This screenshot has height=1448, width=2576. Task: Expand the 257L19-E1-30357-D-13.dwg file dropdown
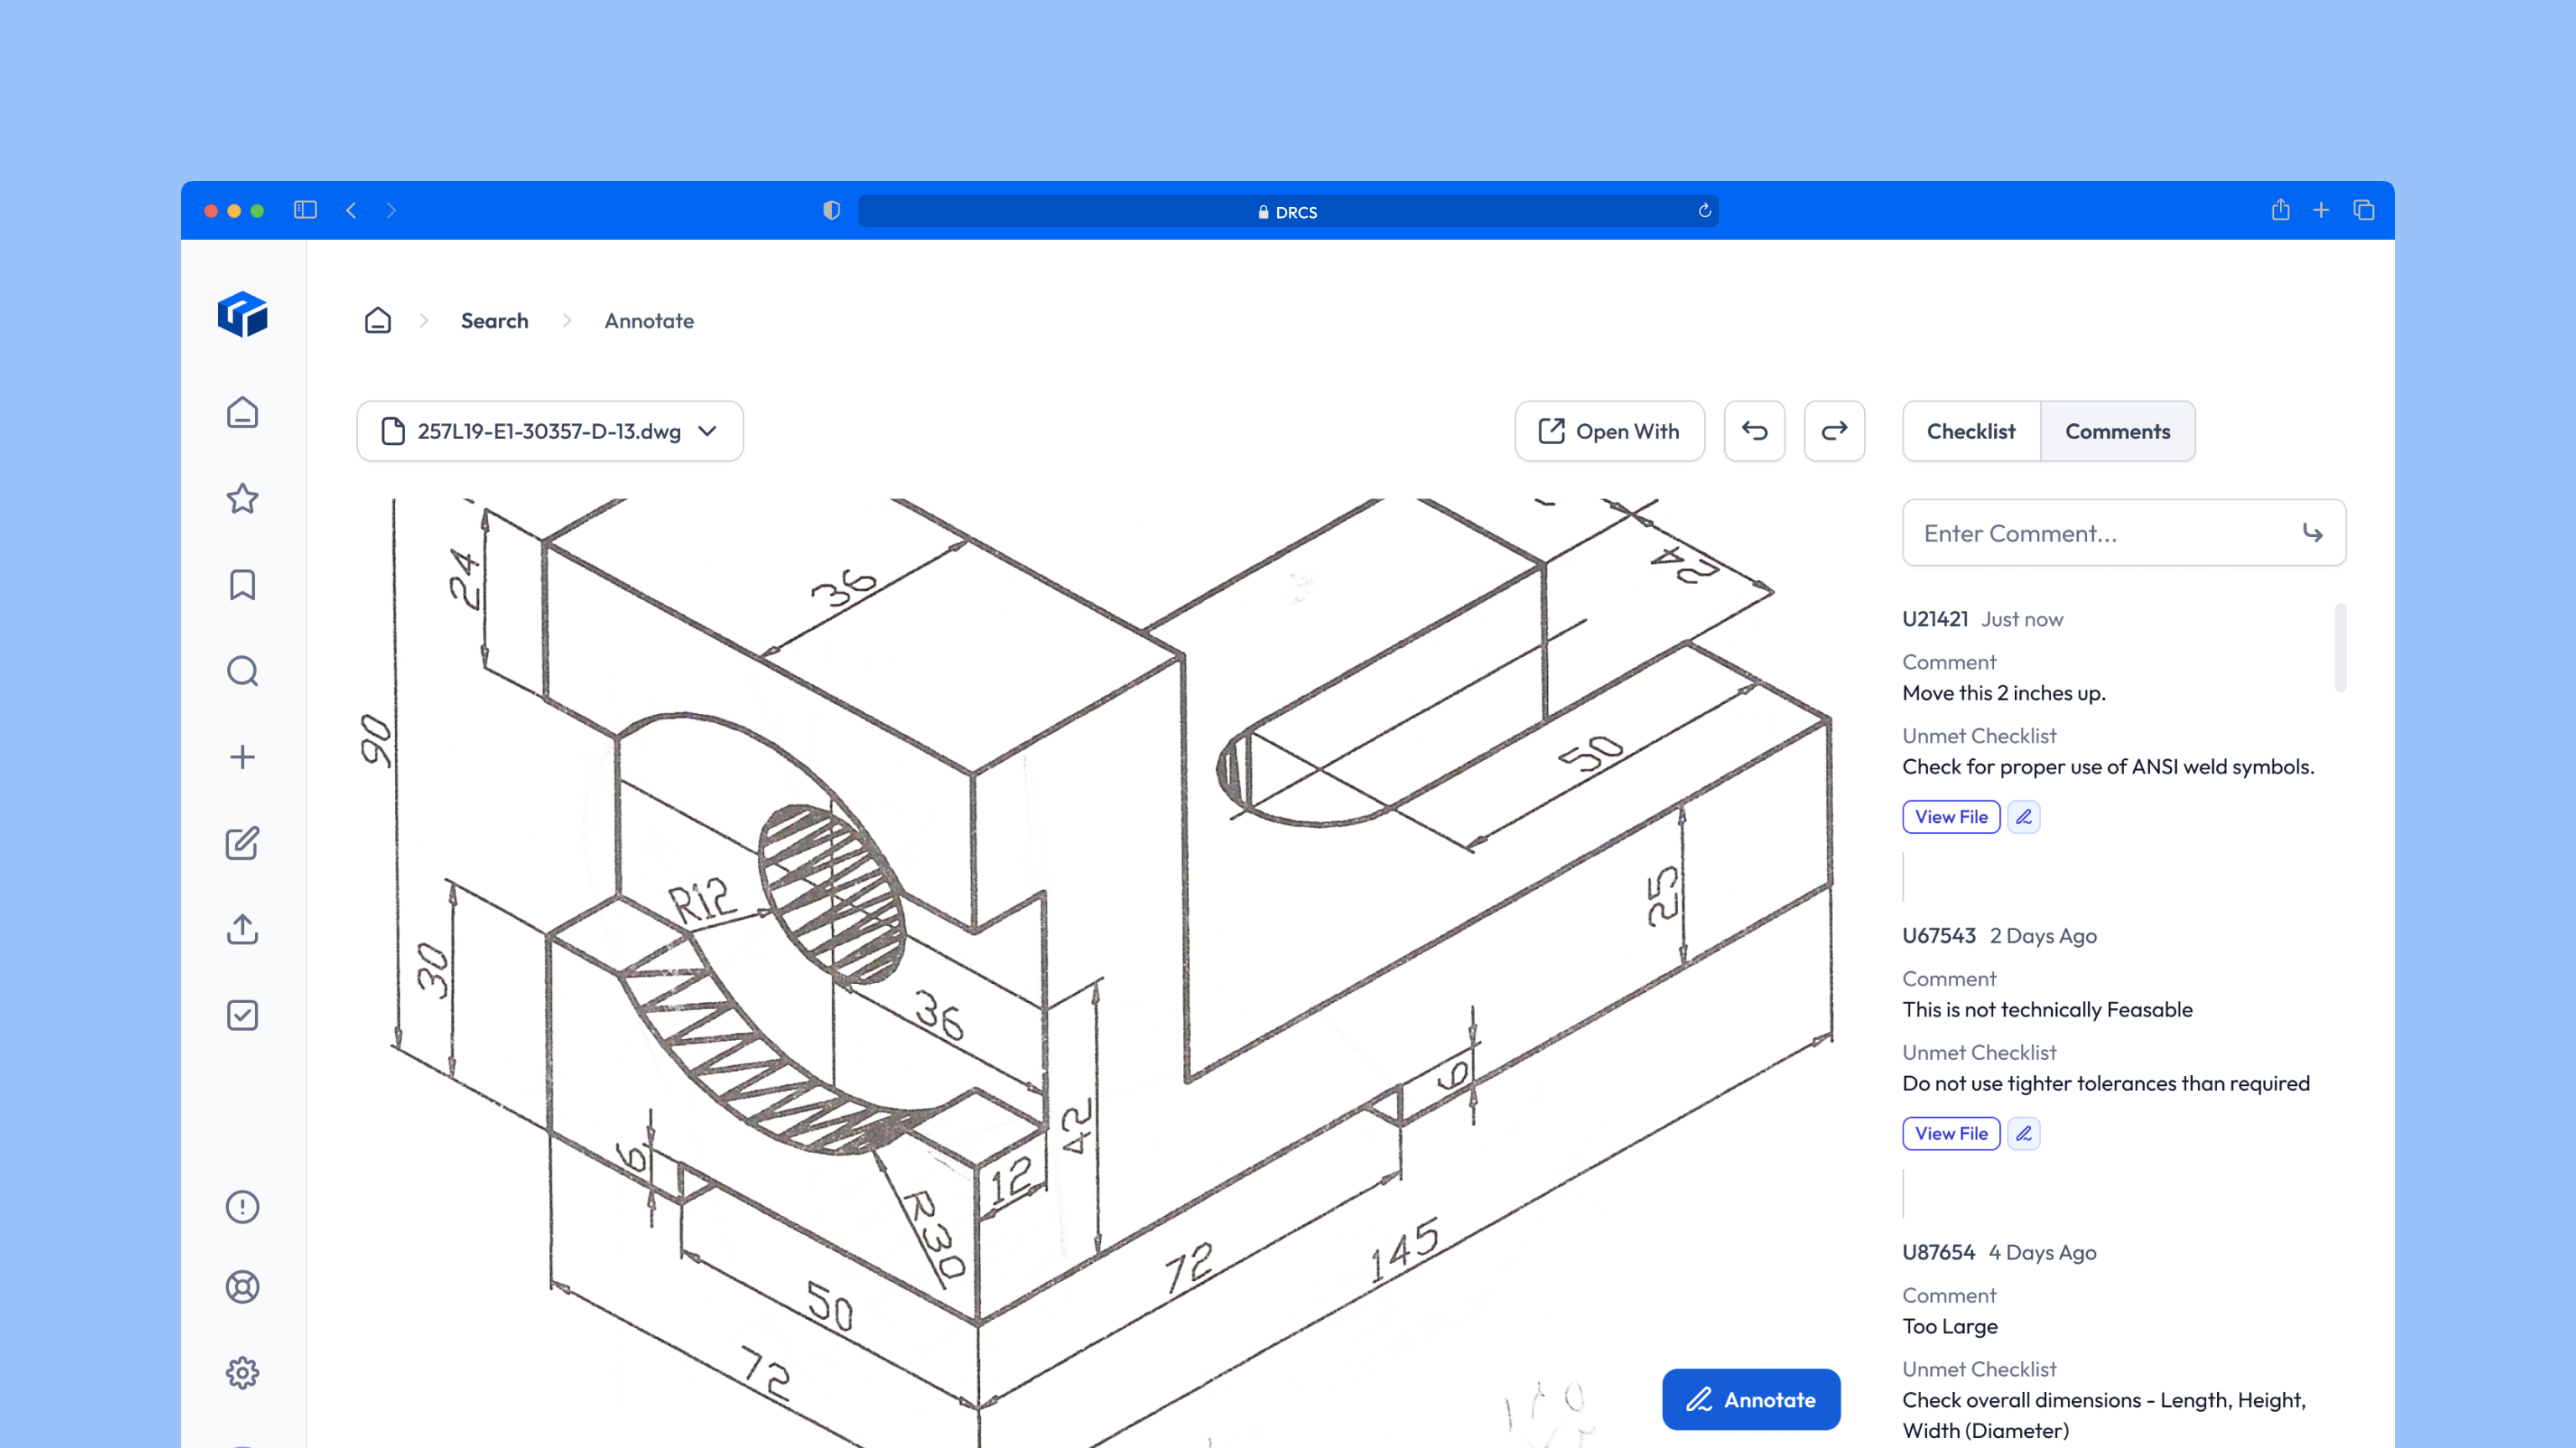(550, 432)
